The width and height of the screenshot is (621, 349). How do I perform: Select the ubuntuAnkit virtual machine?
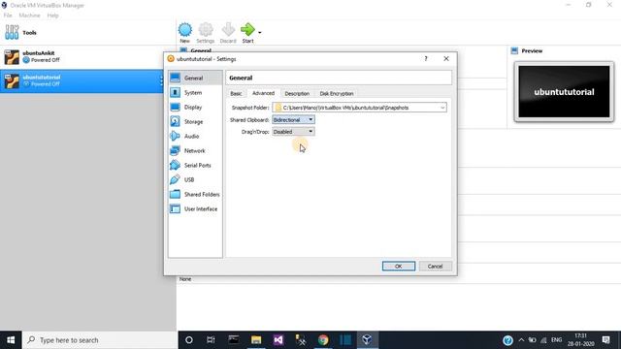(88, 56)
